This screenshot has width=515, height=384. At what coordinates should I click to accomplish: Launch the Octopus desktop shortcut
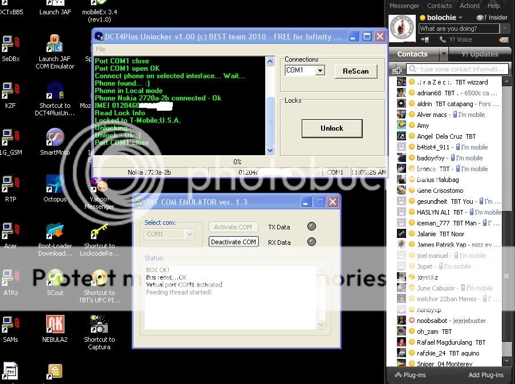(x=55, y=185)
